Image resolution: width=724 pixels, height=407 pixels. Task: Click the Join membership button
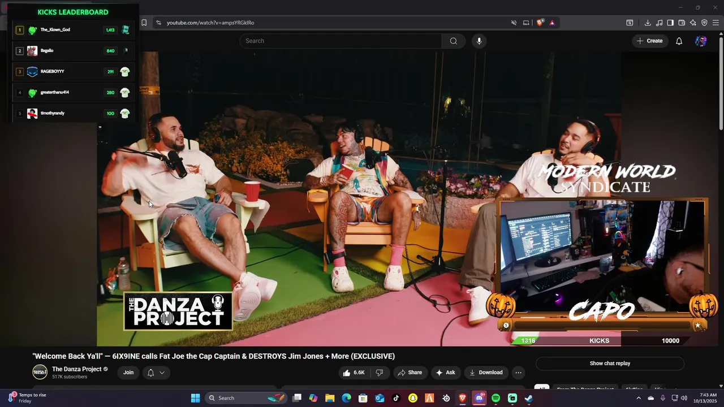pos(128,373)
